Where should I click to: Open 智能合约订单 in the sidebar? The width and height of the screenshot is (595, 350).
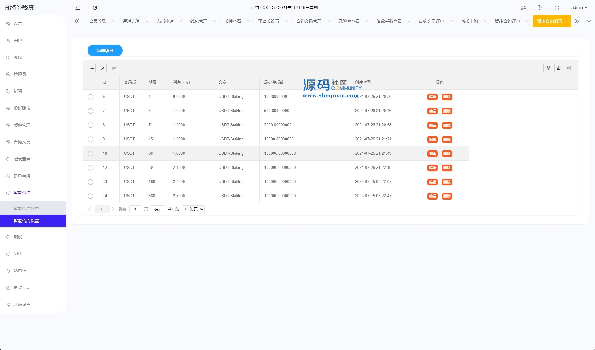26,209
